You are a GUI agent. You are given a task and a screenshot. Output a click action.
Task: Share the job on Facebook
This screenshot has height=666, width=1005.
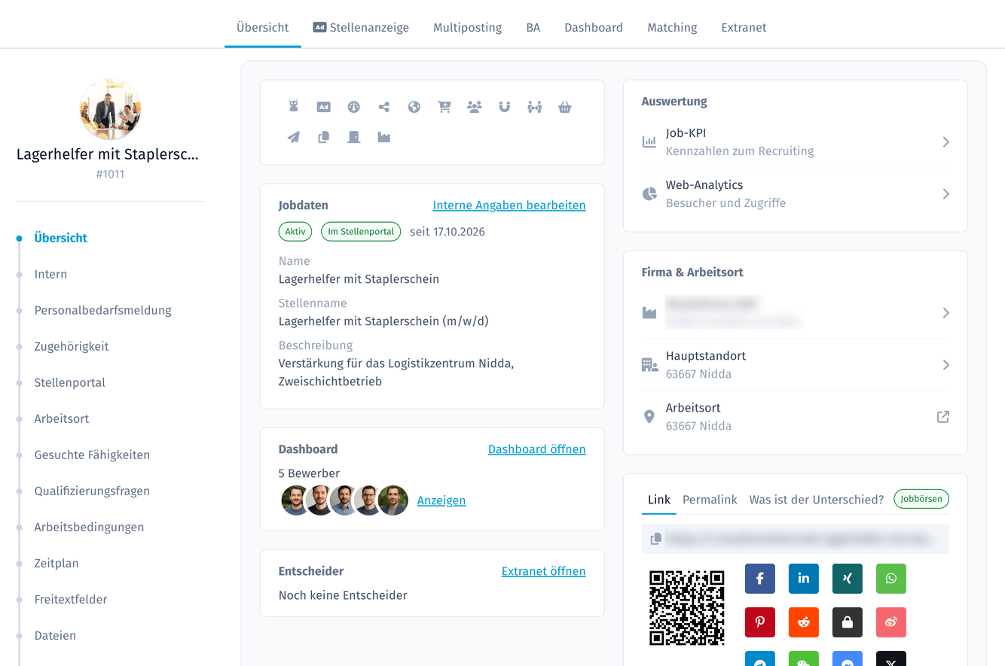(760, 579)
